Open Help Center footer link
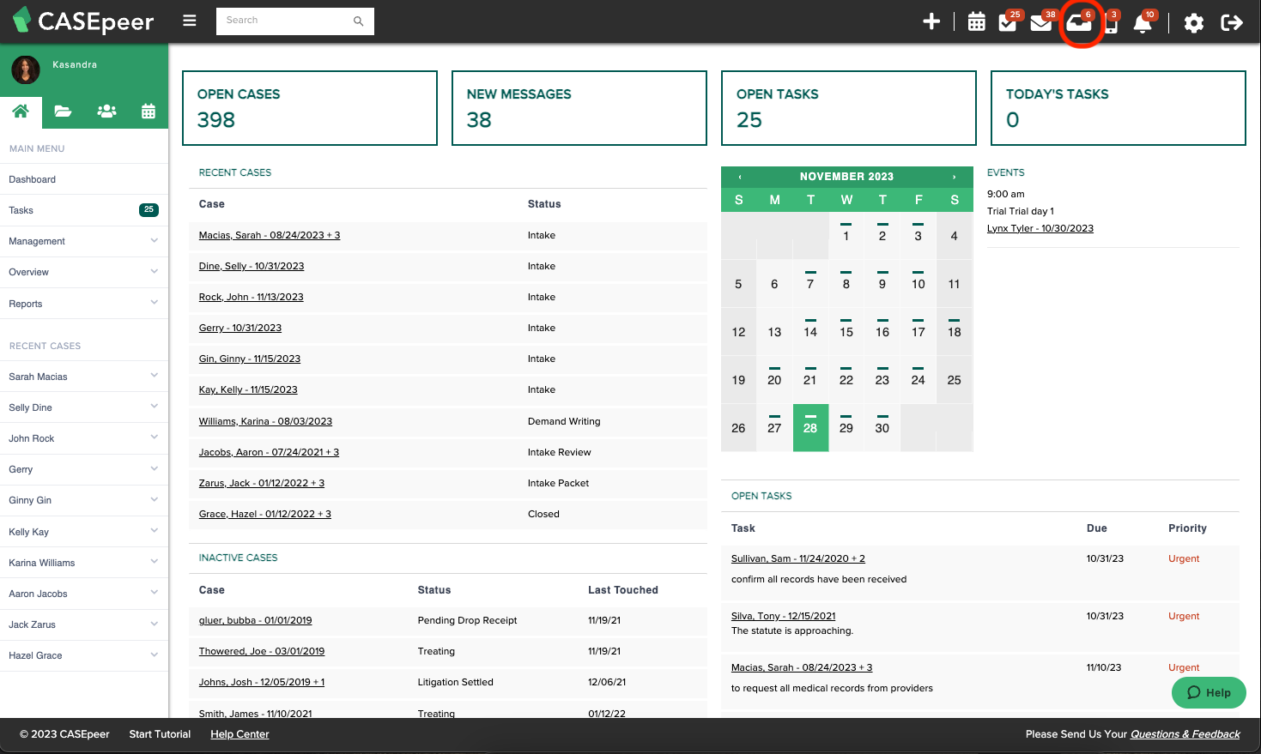This screenshot has width=1261, height=754. click(x=239, y=734)
